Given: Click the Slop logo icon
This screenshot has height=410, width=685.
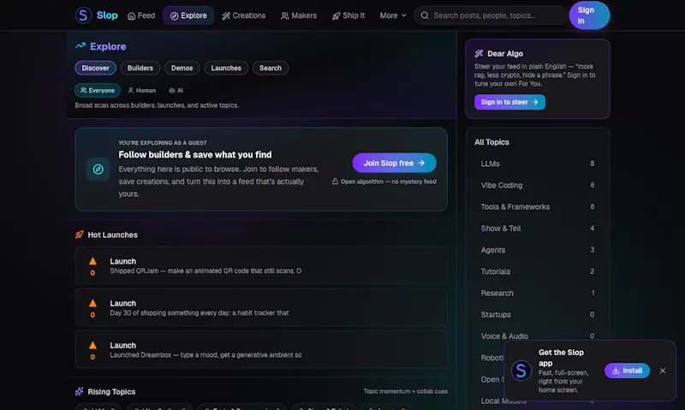Looking at the screenshot, I should [83, 15].
